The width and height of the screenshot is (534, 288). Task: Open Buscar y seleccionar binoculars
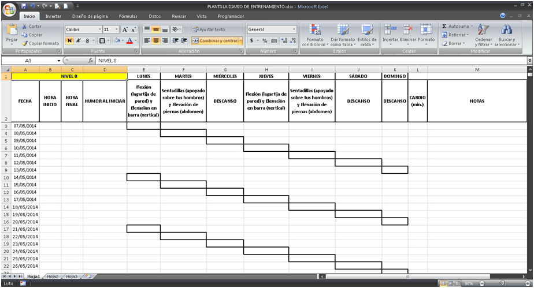(507, 30)
